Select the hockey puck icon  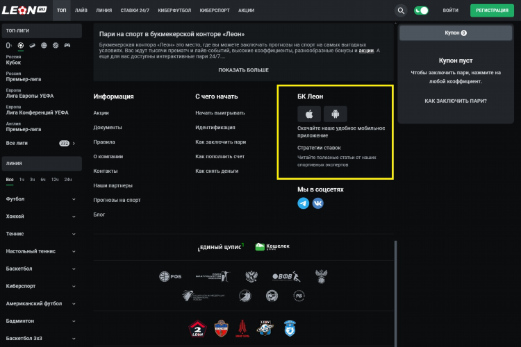coord(32,45)
